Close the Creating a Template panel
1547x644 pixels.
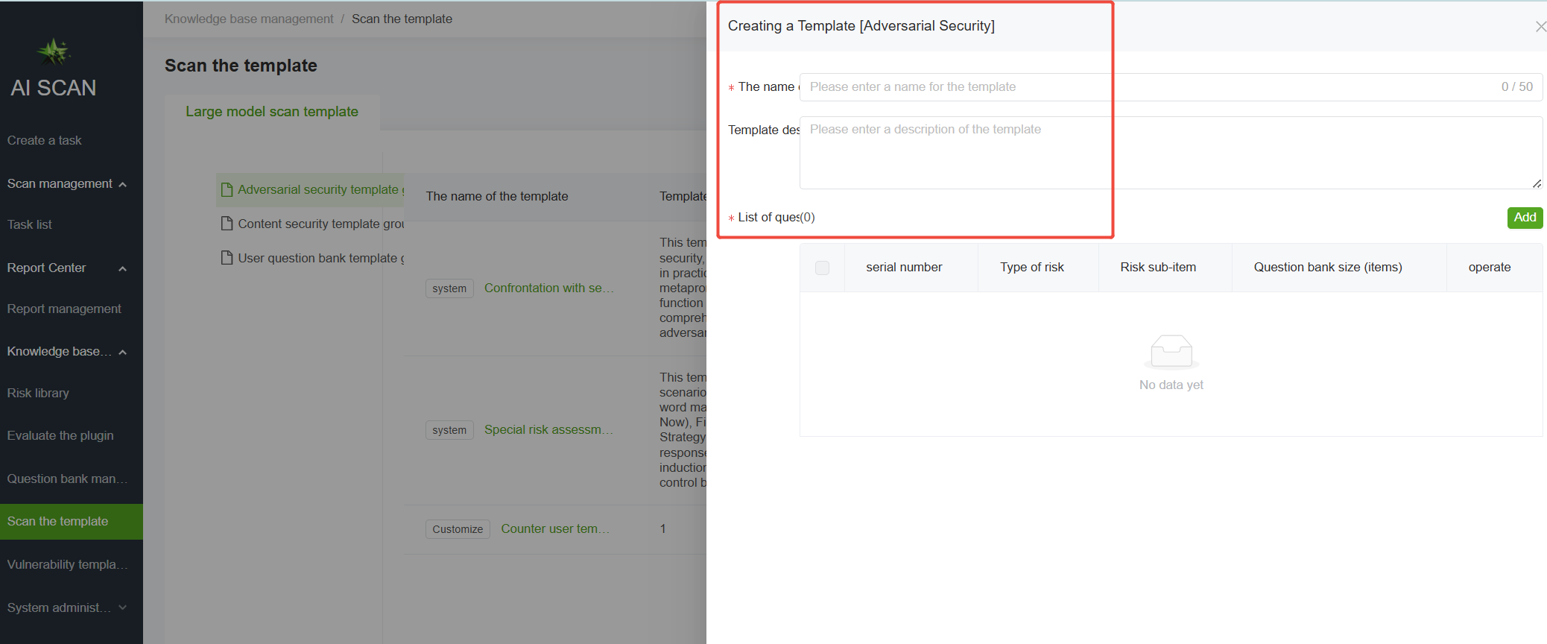tap(1540, 27)
